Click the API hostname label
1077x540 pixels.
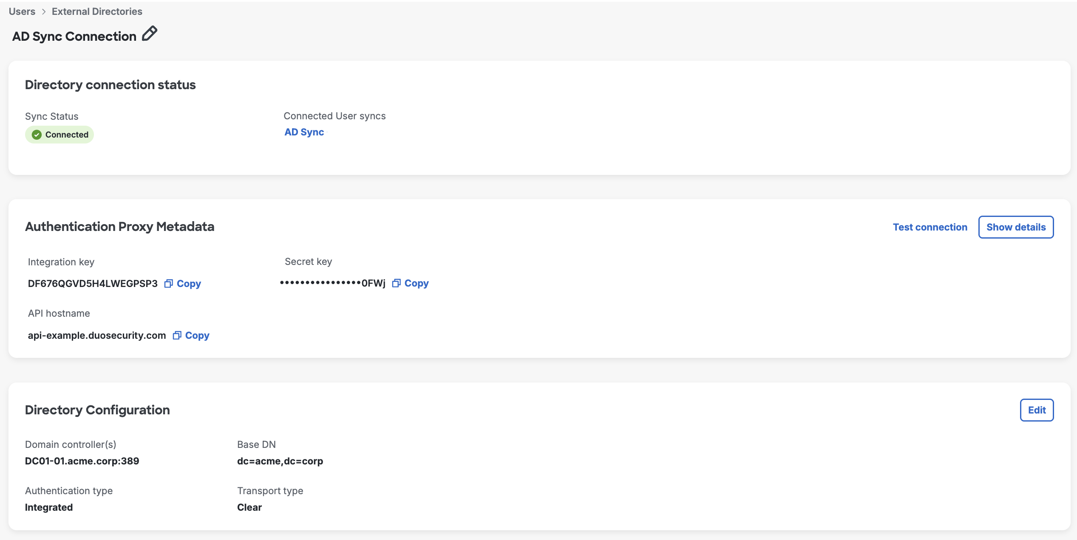pyautogui.click(x=59, y=313)
